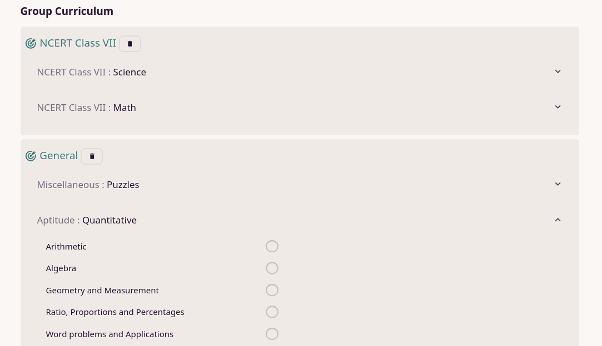602x346 pixels.
Task: Expand NCERT Class VII Science section
Action: (x=558, y=72)
